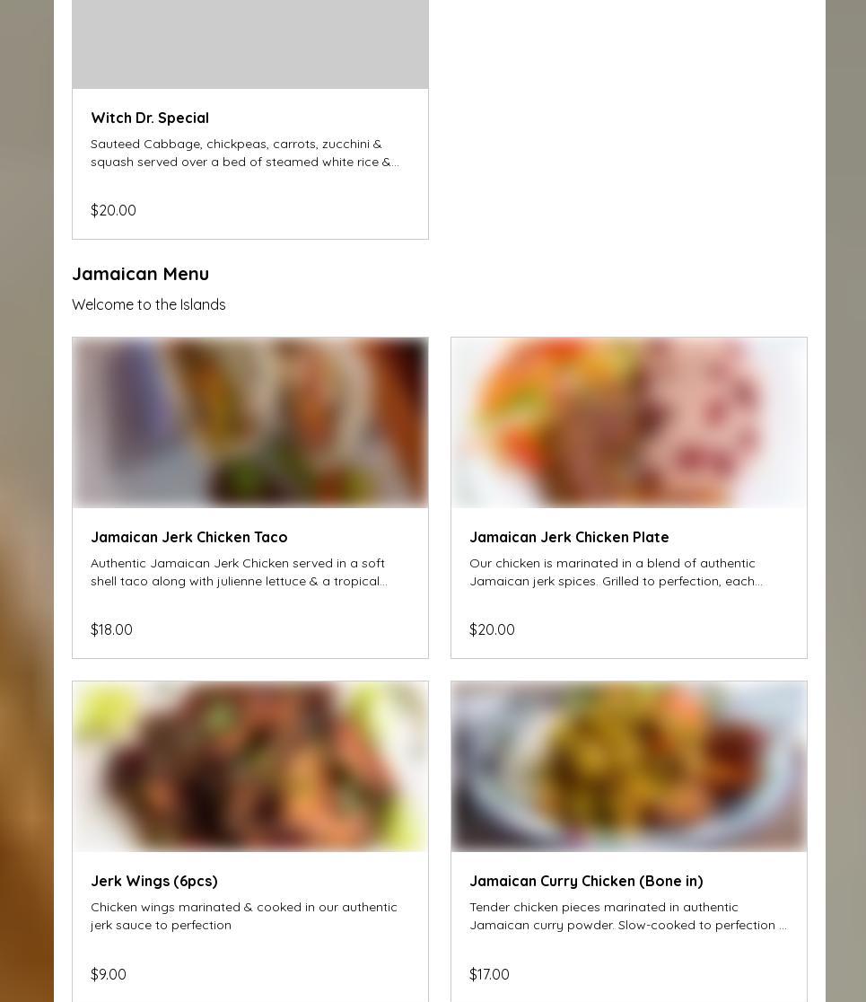
Task: Read the Witch Dr. Special description text
Action: pos(245,153)
